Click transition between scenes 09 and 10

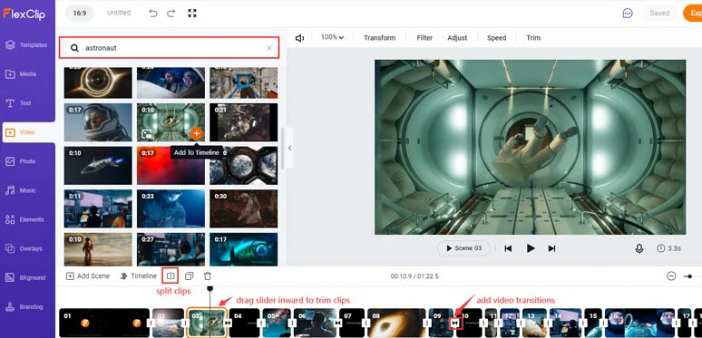(455, 323)
